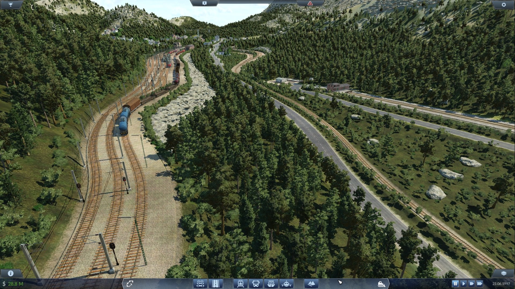Set game speed to fastest forward
515x289 pixels.
coord(480,283)
